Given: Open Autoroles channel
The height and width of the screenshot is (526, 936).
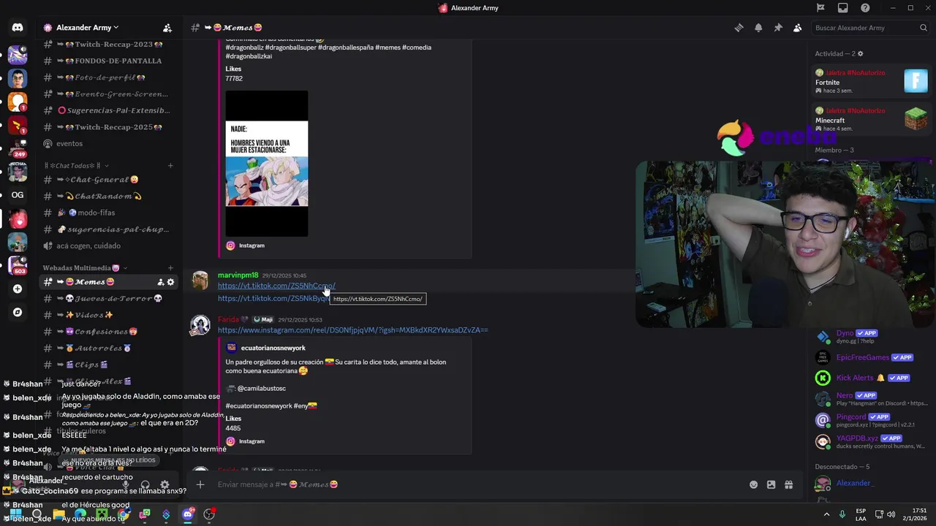Looking at the screenshot, I should tap(110, 348).
